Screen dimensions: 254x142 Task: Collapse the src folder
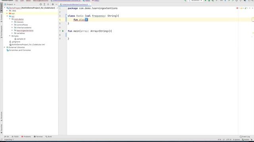(7, 16)
